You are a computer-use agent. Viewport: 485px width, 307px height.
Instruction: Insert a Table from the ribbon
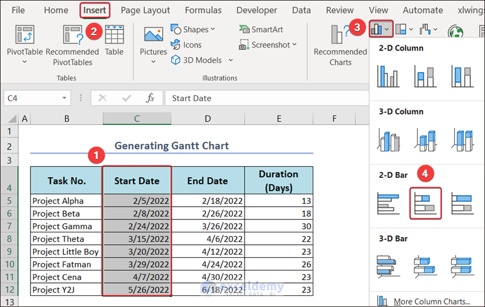[114, 41]
